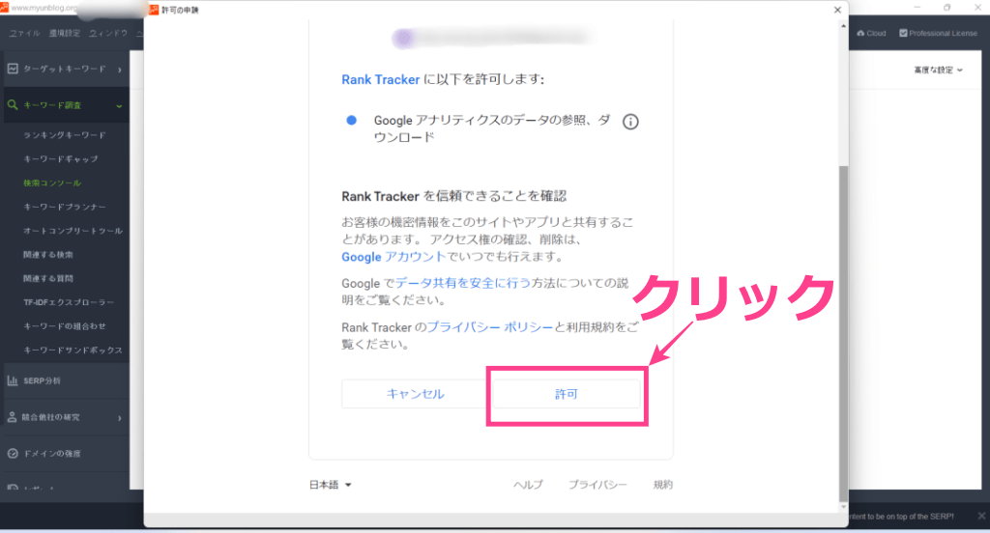Screen dimensions: 990x533
Task: Click the 許可 allow button
Action: pyautogui.click(x=567, y=394)
